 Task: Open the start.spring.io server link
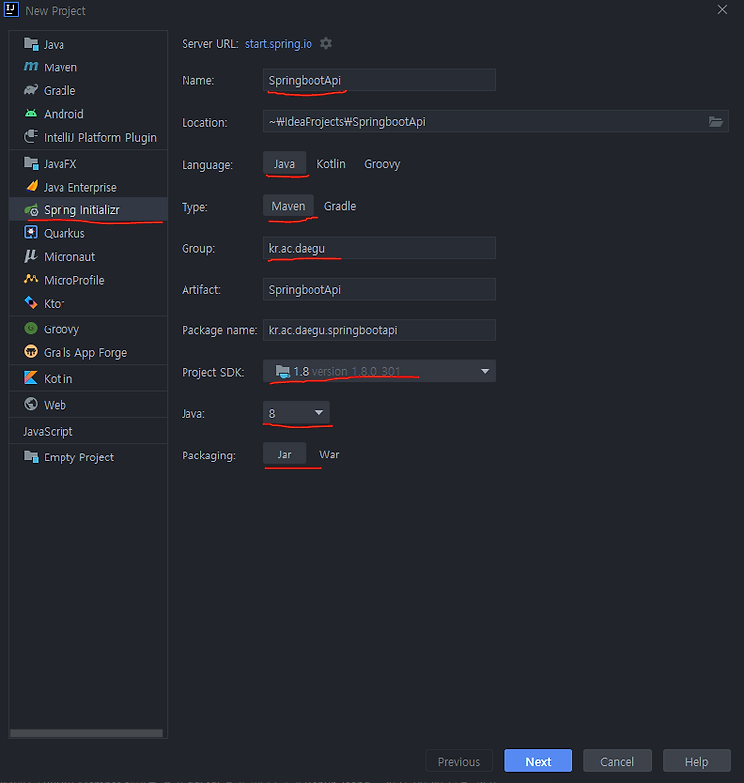tap(278, 44)
